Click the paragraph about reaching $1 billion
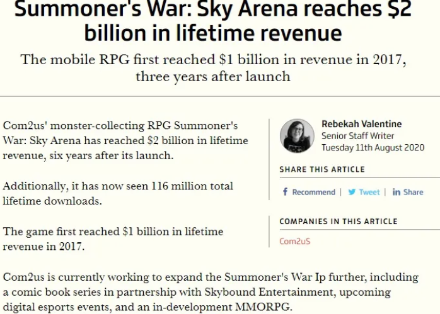Image resolution: width=440 pixels, height=314 pixels. (x=113, y=239)
